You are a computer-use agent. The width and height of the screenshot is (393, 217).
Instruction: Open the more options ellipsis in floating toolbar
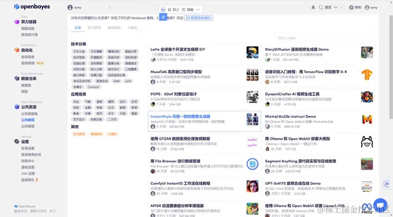(x=198, y=10)
